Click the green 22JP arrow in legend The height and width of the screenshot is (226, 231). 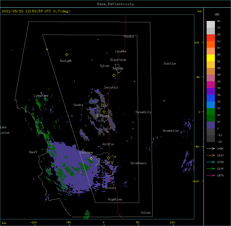[211, 169]
